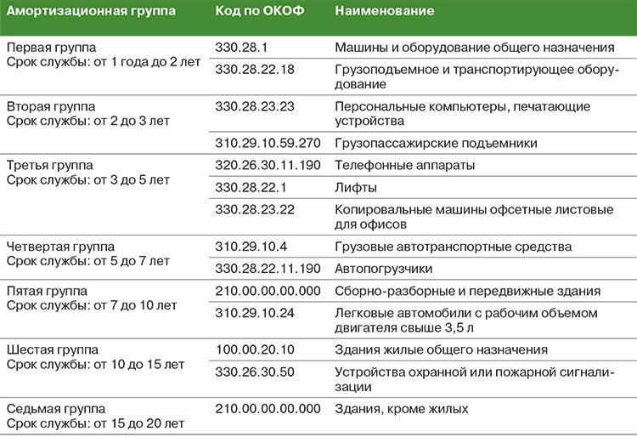Click code "320.26.30.11.190"
This screenshot has height=437, width=637.
[268, 166]
